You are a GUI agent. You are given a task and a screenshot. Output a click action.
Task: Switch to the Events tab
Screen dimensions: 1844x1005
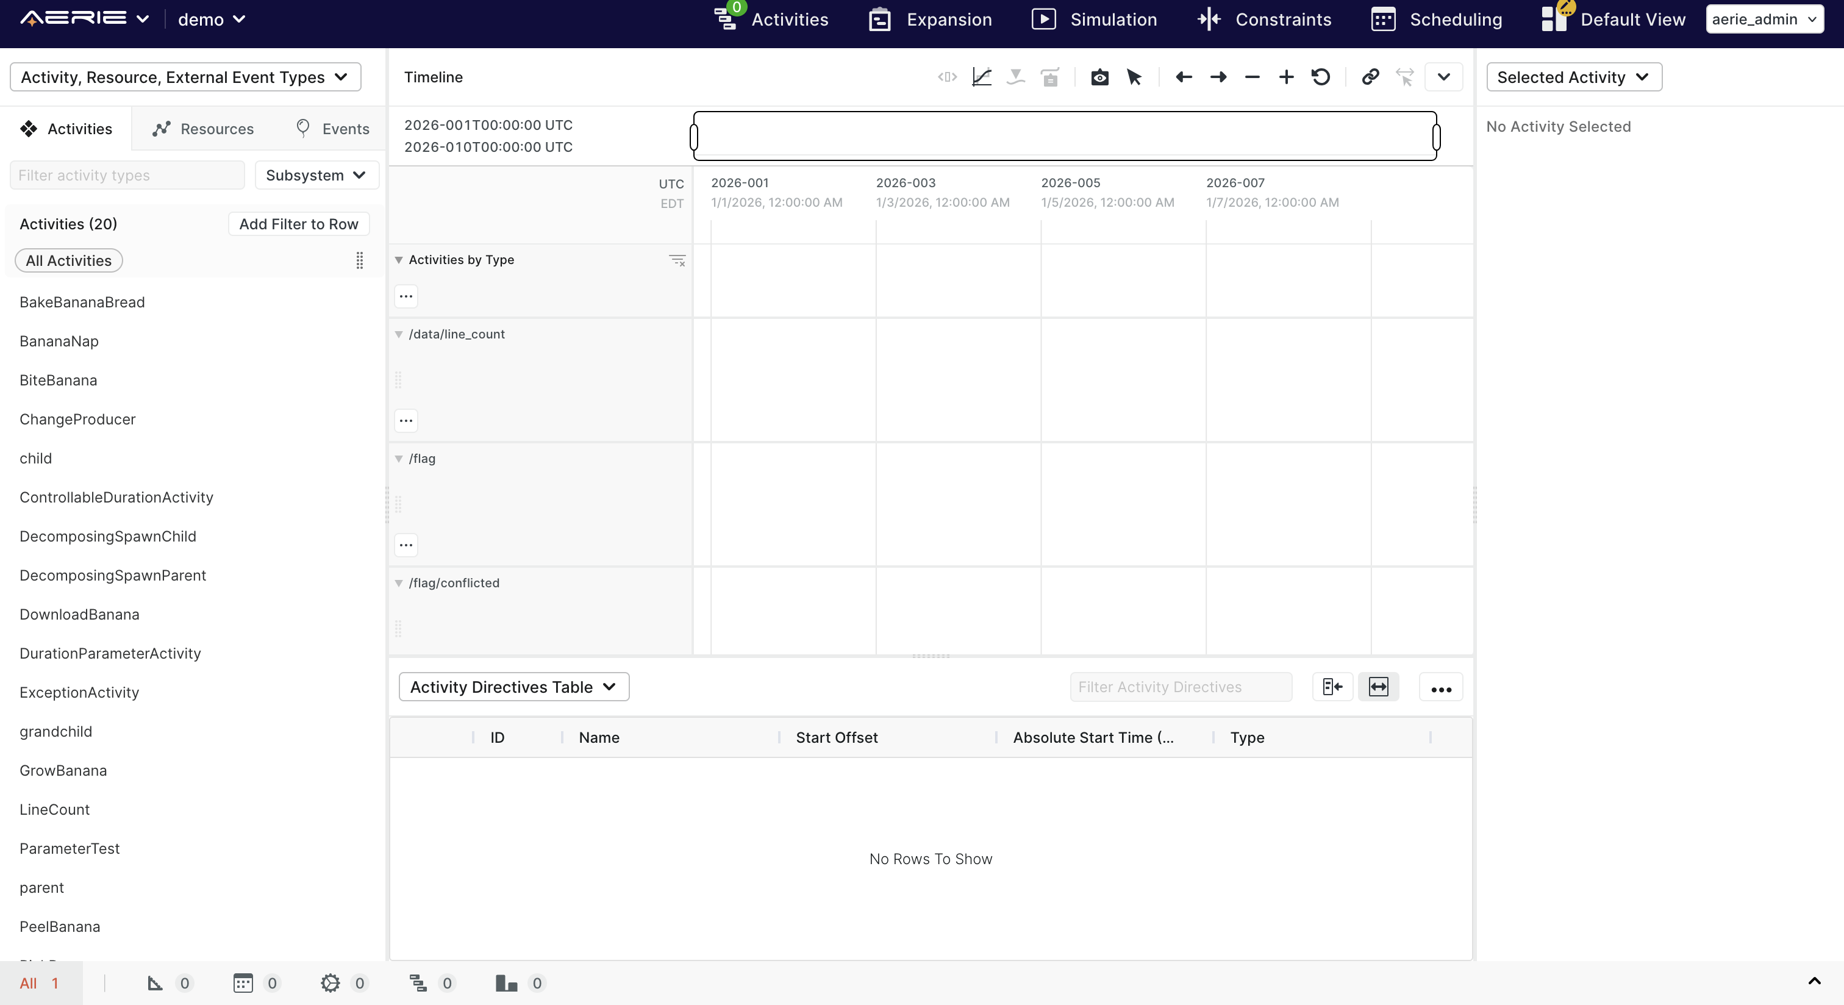pyautogui.click(x=333, y=129)
